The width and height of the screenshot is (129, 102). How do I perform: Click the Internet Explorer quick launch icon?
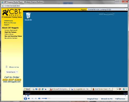pyautogui.click(x=43, y=89)
